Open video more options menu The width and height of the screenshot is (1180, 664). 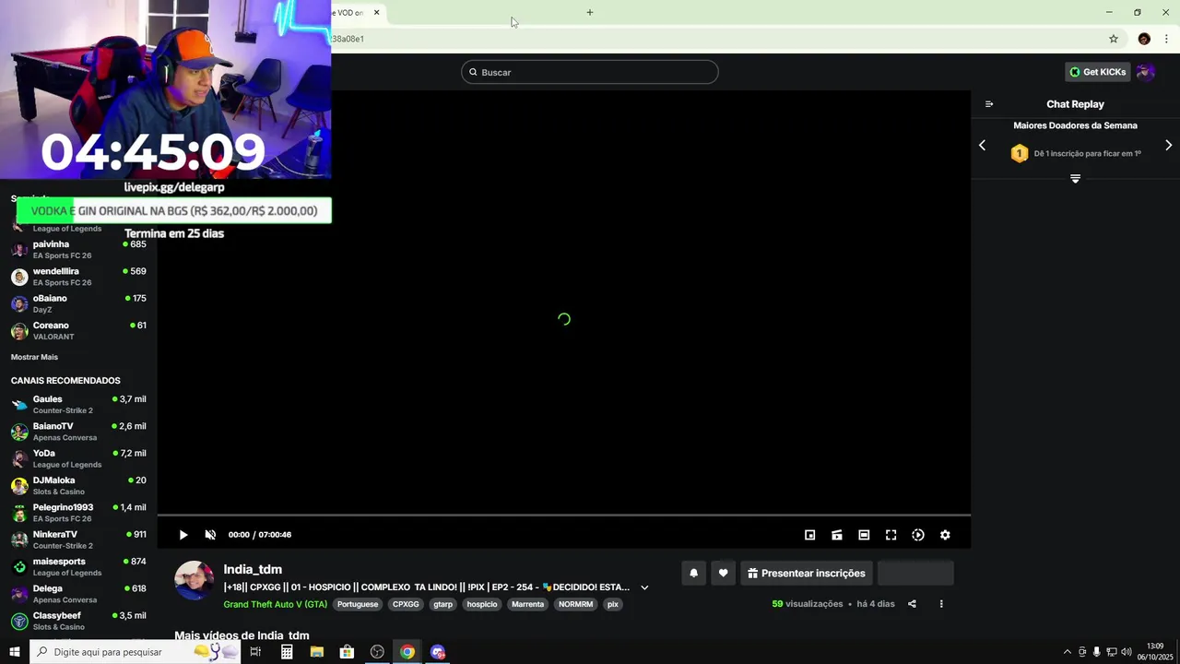click(941, 604)
